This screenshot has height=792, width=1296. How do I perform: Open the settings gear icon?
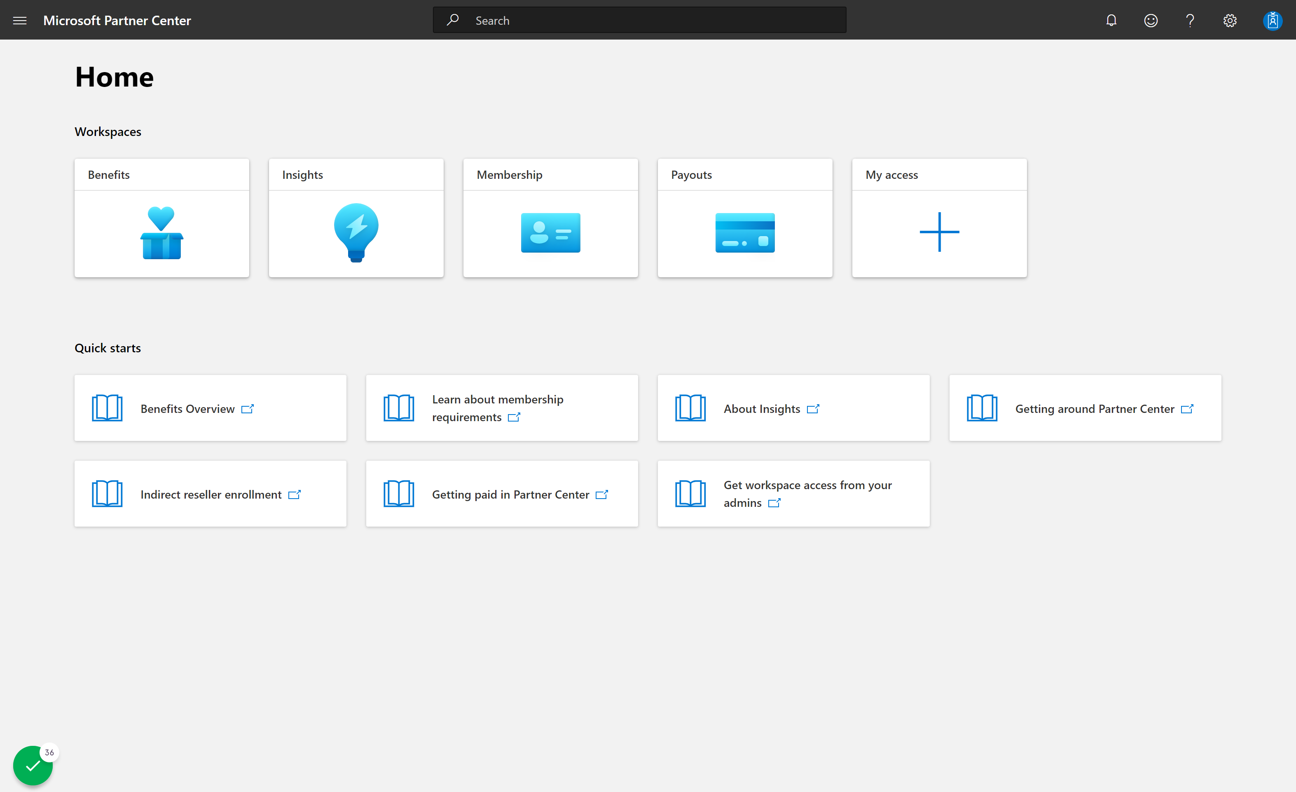(x=1229, y=21)
